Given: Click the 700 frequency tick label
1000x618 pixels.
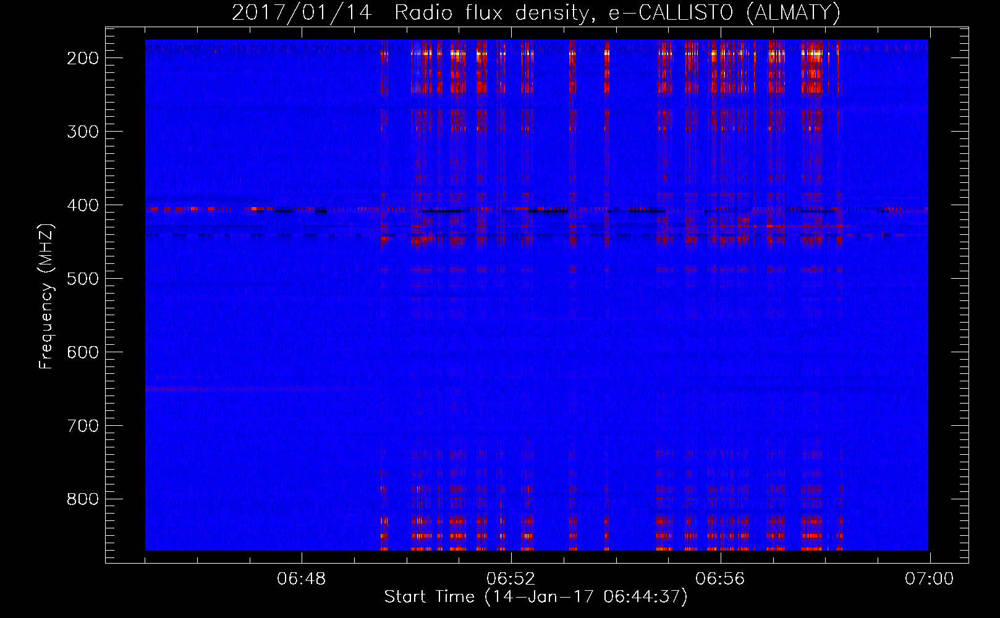Looking at the screenshot, I should pos(82,426).
